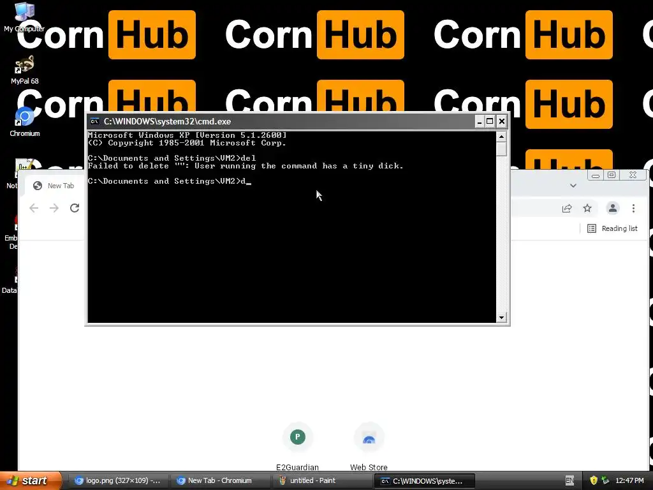Click the 12:47 PM clock

(629, 481)
